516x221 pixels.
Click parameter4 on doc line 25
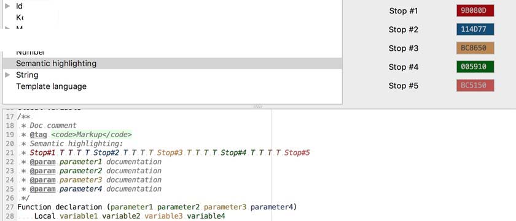click(80, 189)
